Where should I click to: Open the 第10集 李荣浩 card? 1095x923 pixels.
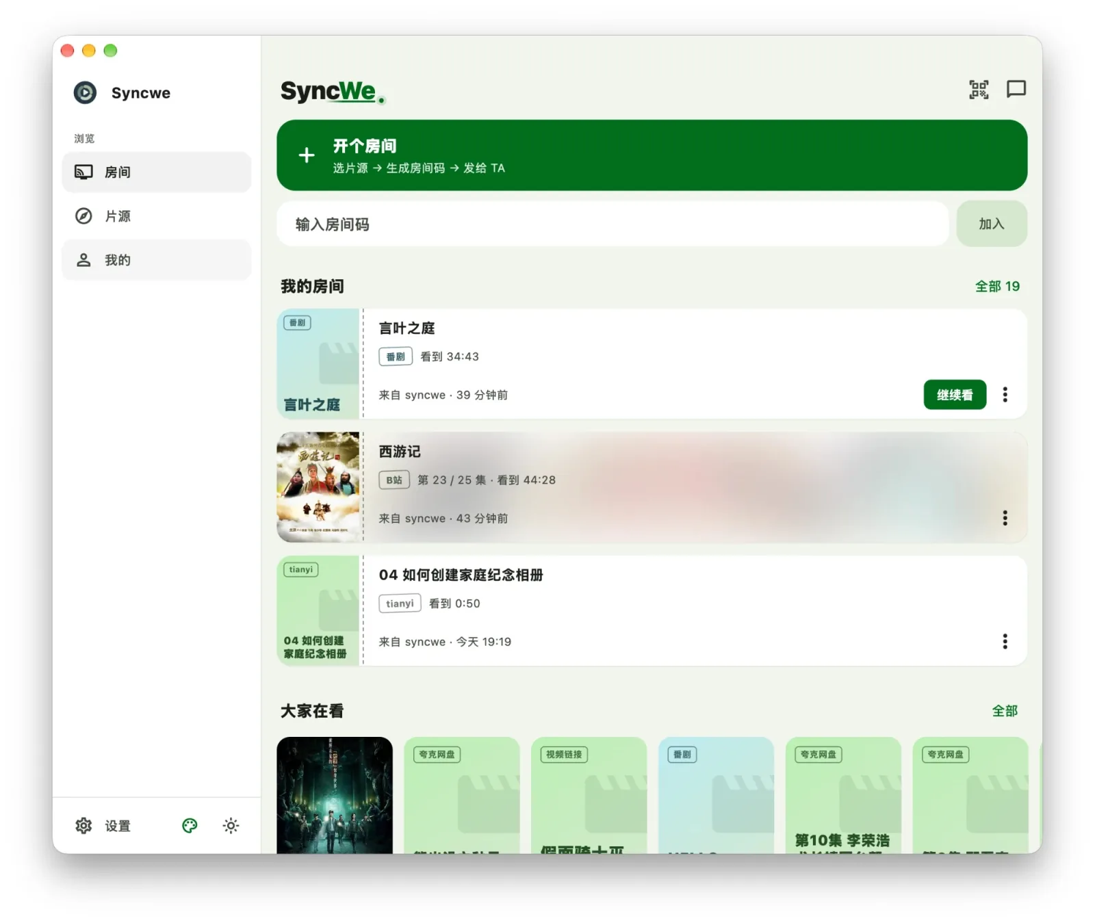pyautogui.click(x=843, y=795)
